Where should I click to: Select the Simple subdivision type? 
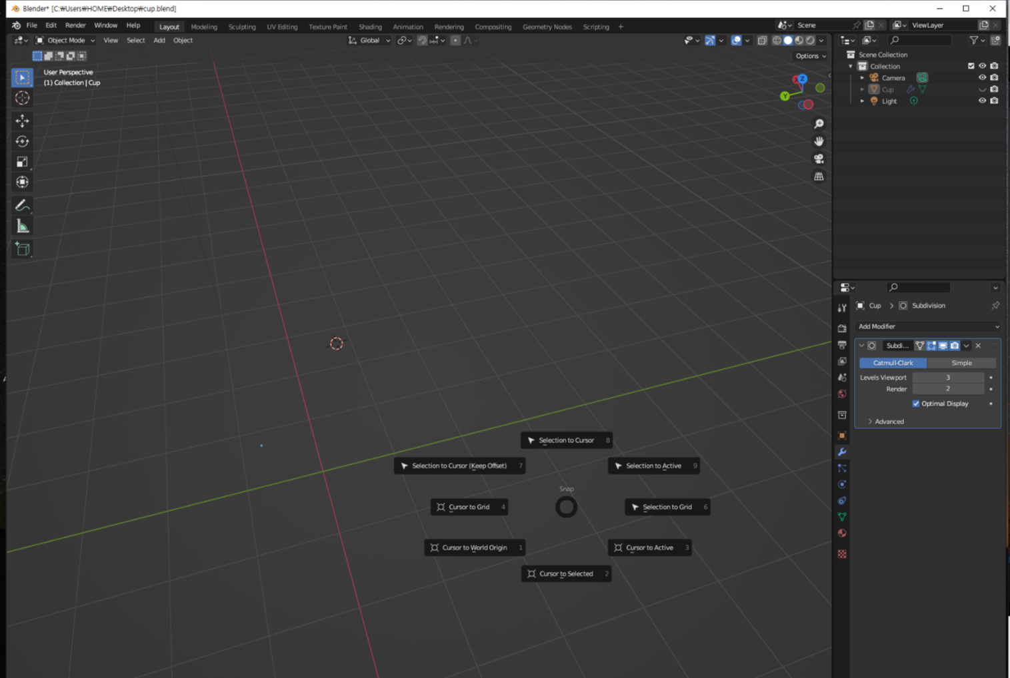click(x=961, y=363)
